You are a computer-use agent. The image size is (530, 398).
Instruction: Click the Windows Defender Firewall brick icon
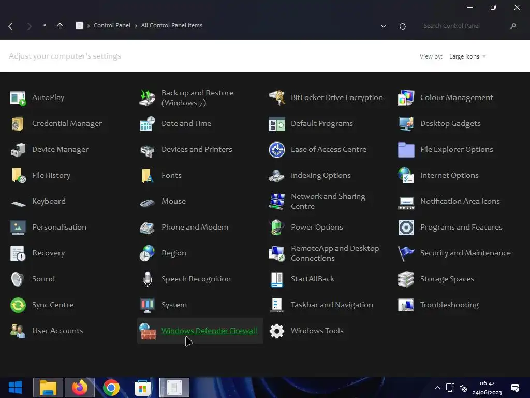tap(148, 331)
